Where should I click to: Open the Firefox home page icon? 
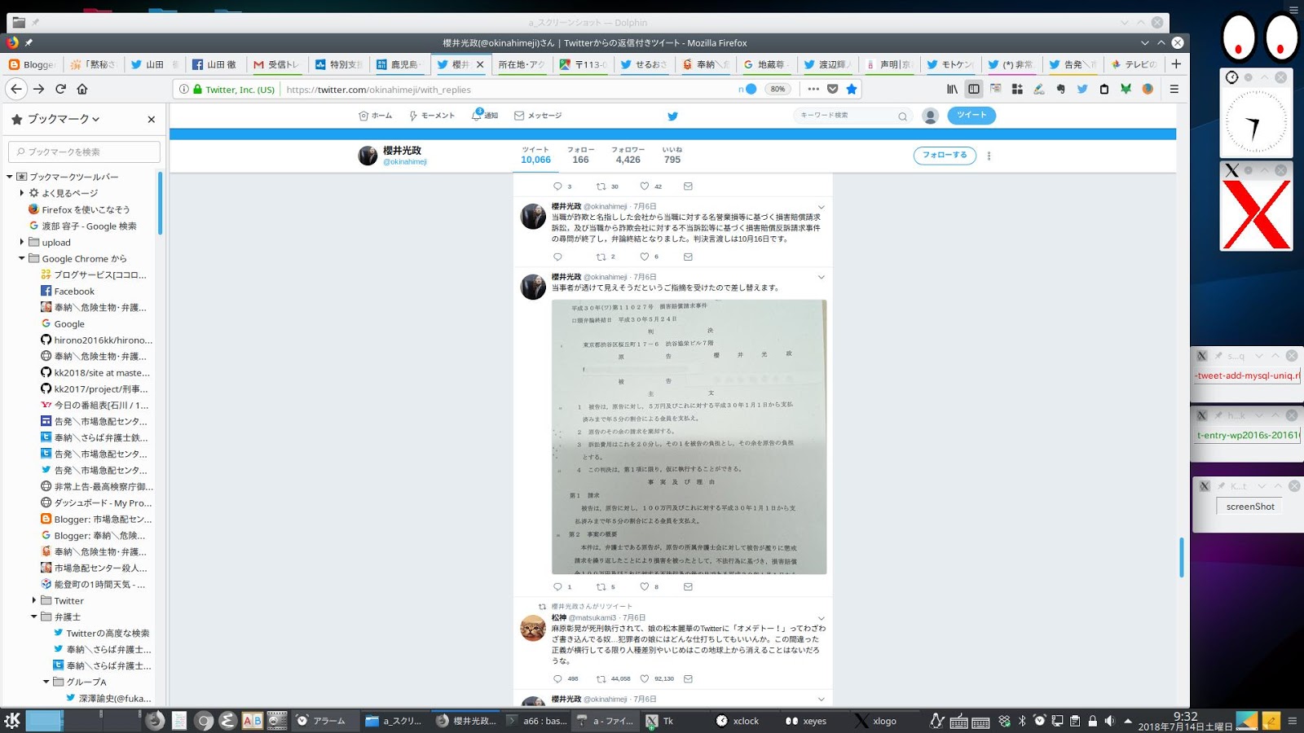click(82, 89)
